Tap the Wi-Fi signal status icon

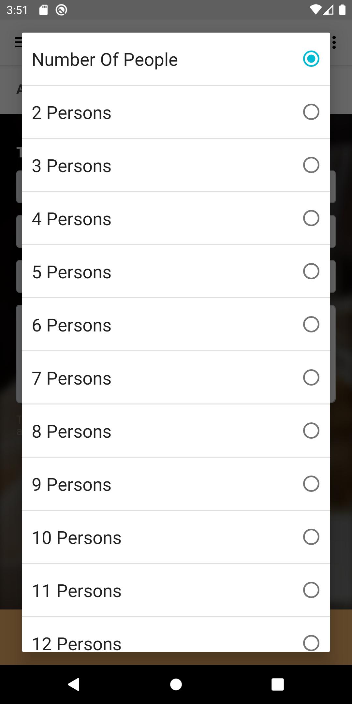(315, 10)
